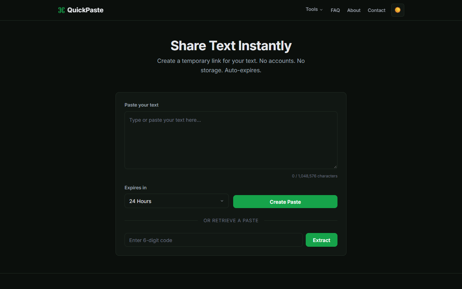Open the Tools dropdown menu
Image resolution: width=462 pixels, height=289 pixels.
(x=314, y=9)
